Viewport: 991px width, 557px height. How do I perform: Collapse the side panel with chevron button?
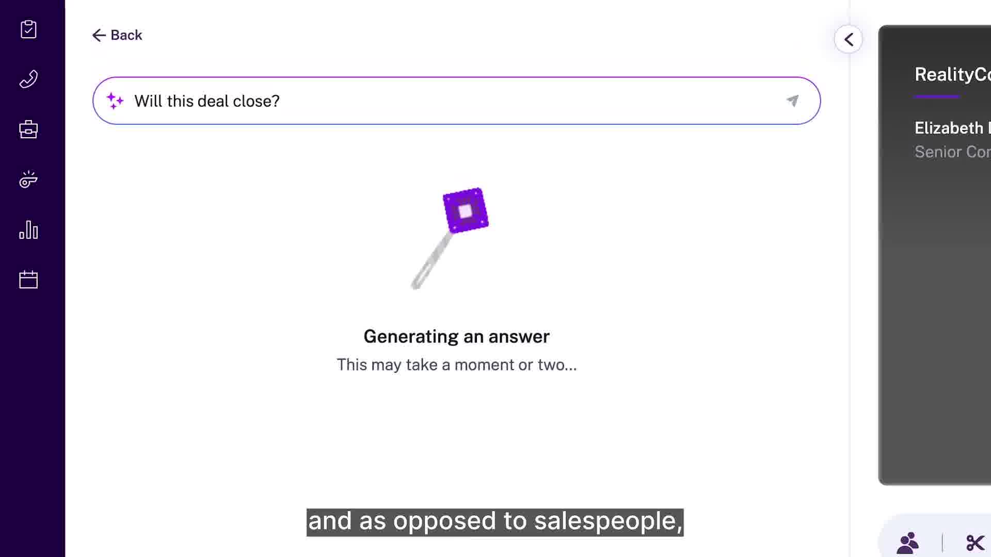coord(849,39)
